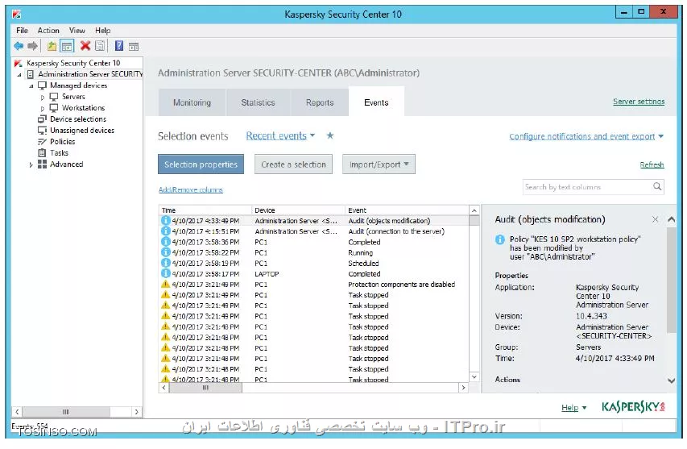Close the Audit details panel with X

pyautogui.click(x=655, y=219)
